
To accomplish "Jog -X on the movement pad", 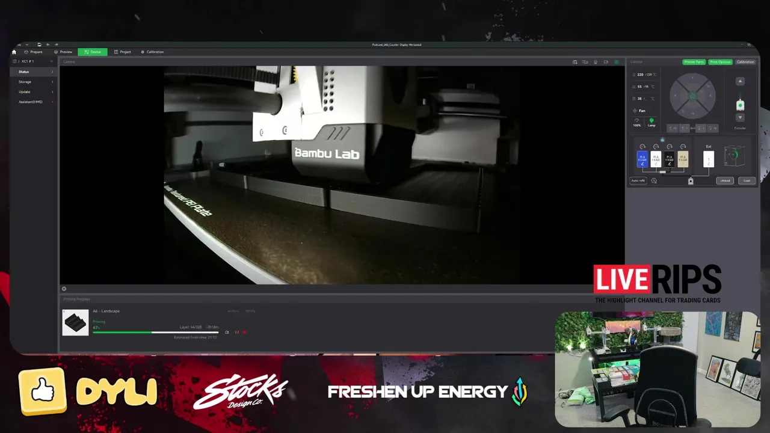I will point(675,96).
